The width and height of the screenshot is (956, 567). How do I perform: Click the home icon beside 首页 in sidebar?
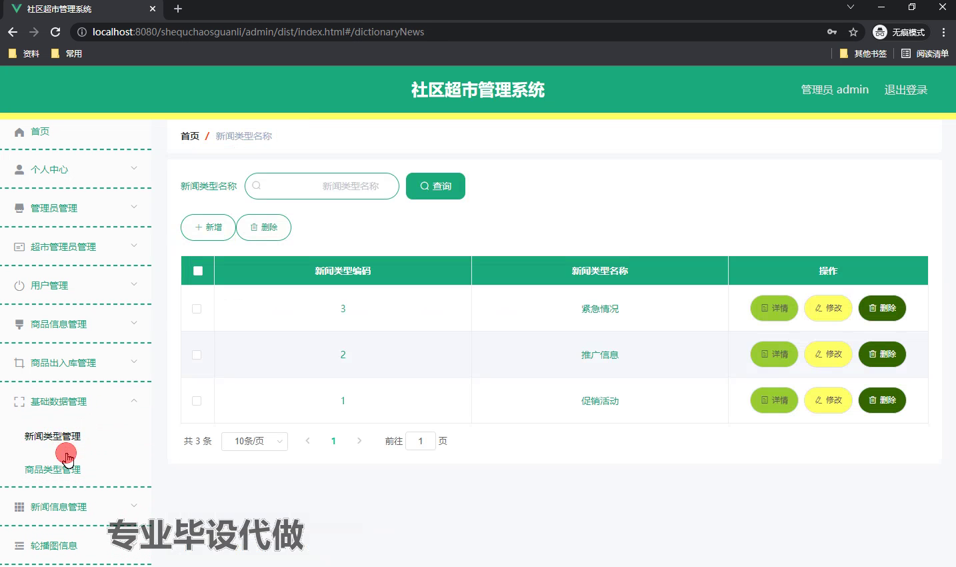19,132
